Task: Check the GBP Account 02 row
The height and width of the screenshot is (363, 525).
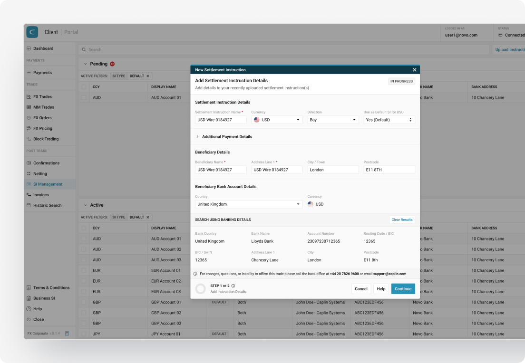Action: (x=84, y=313)
